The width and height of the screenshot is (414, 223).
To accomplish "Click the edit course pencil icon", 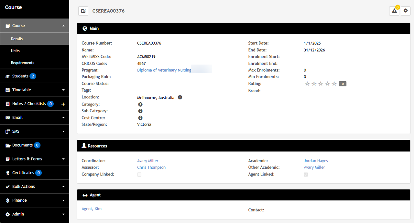I will (83, 11).
